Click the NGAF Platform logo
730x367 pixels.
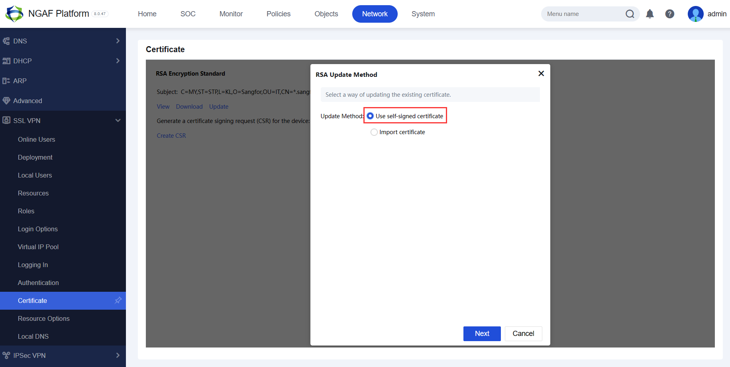tap(14, 14)
